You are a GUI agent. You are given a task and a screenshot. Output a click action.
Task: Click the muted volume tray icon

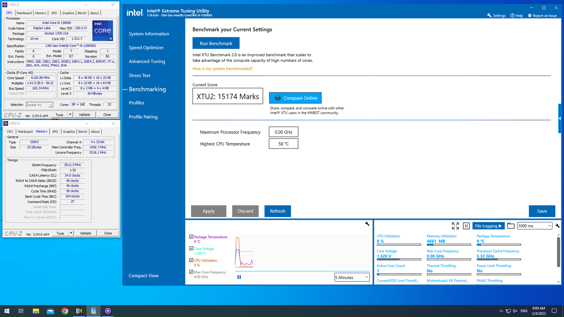tap(515, 311)
